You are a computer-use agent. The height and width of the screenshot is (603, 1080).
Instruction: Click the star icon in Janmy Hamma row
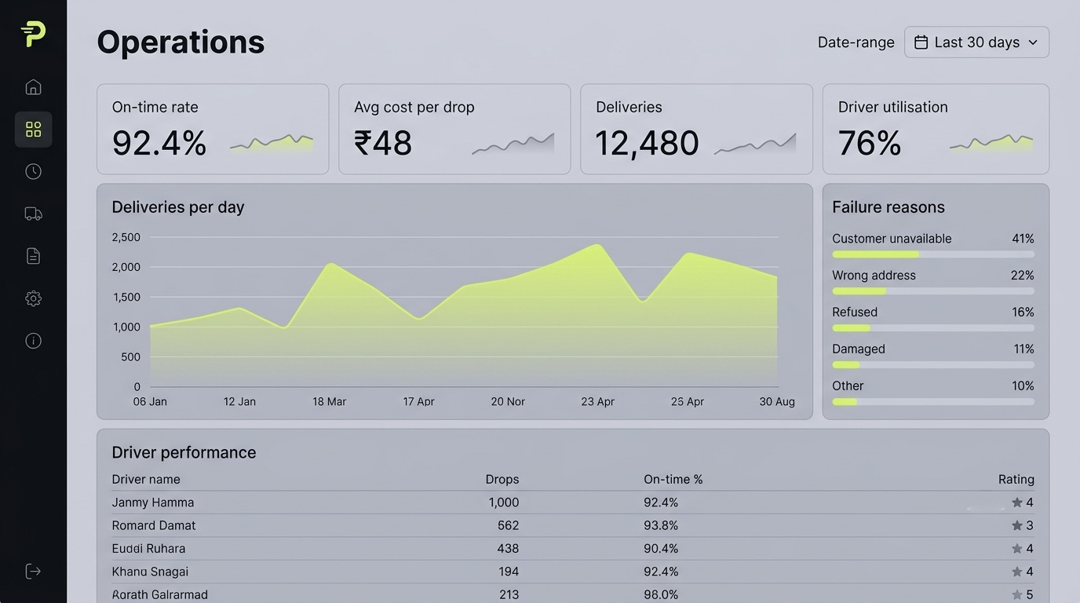1017,502
